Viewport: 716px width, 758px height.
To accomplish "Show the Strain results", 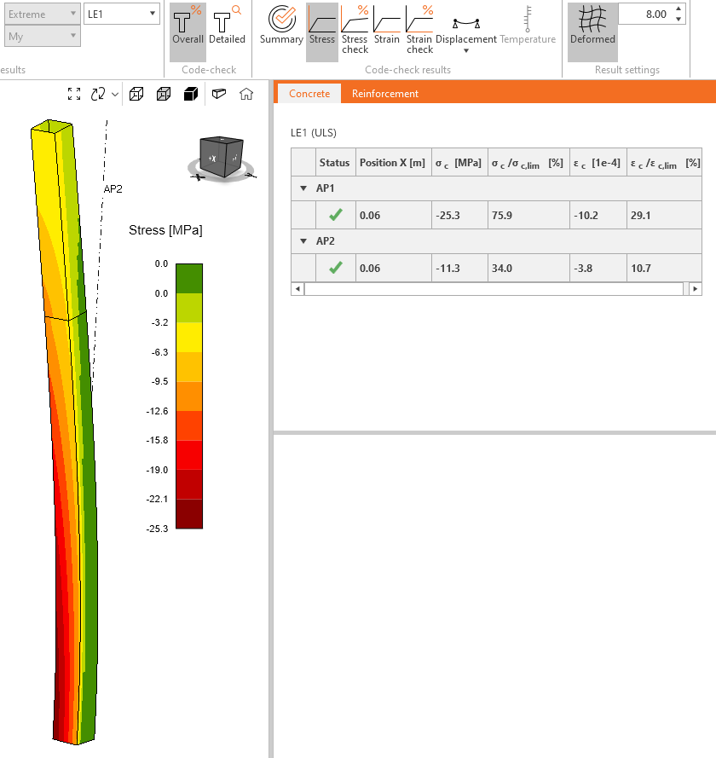I will [x=387, y=26].
